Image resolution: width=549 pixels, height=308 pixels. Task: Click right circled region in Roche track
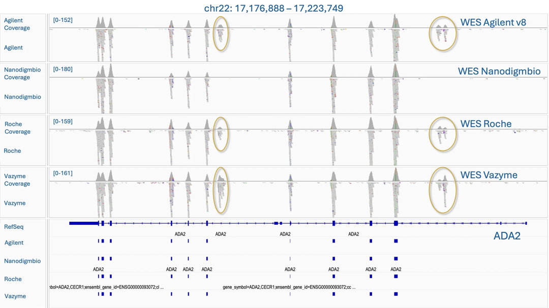443,134
